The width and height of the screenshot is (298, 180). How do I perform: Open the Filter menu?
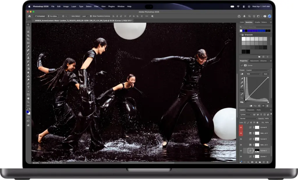tap(96, 6)
